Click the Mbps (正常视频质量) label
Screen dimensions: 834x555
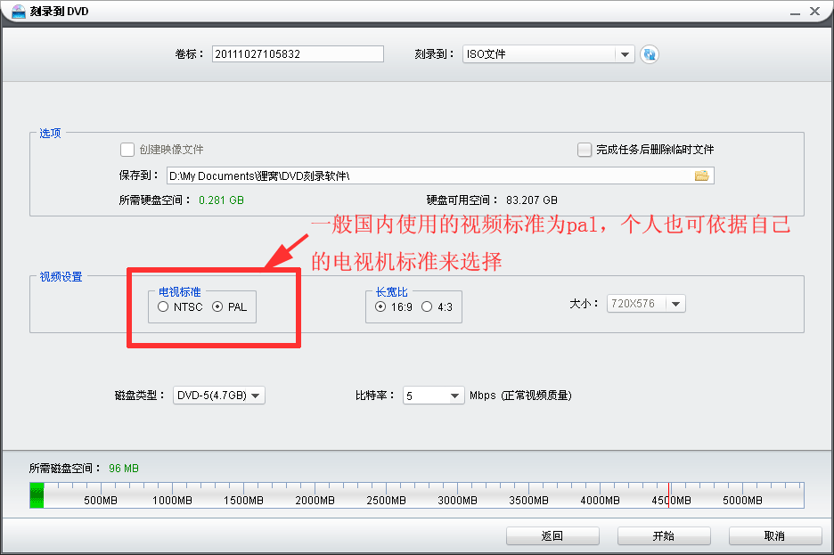520,396
